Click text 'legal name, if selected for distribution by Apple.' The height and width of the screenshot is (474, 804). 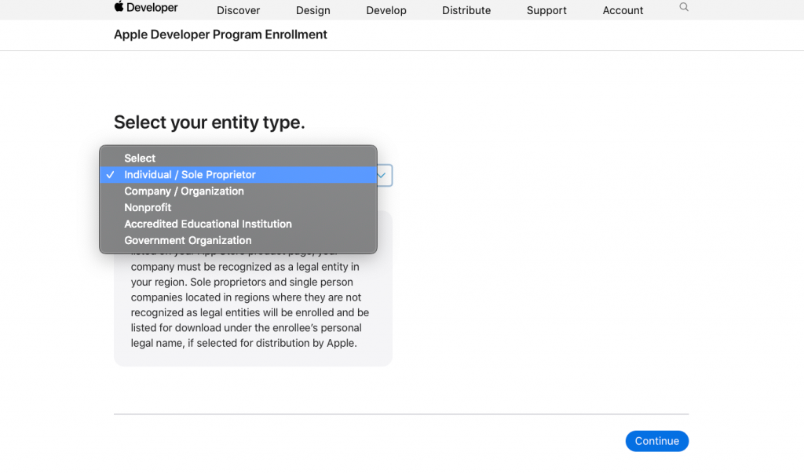243,343
